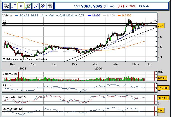Click the Abr month axis label
The width and height of the screenshot is (179, 117).
[116, 64]
